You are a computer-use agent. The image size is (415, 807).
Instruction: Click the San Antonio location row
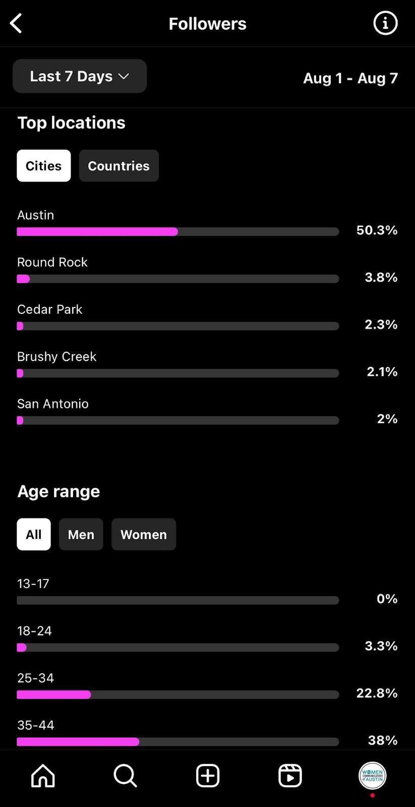[x=207, y=412]
